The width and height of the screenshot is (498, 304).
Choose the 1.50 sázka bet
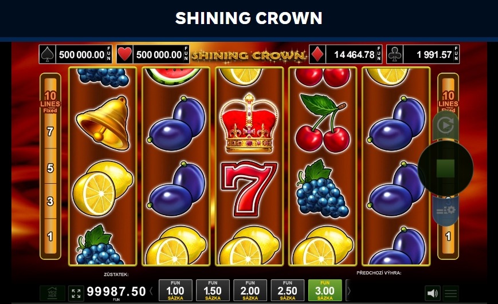coord(213,290)
